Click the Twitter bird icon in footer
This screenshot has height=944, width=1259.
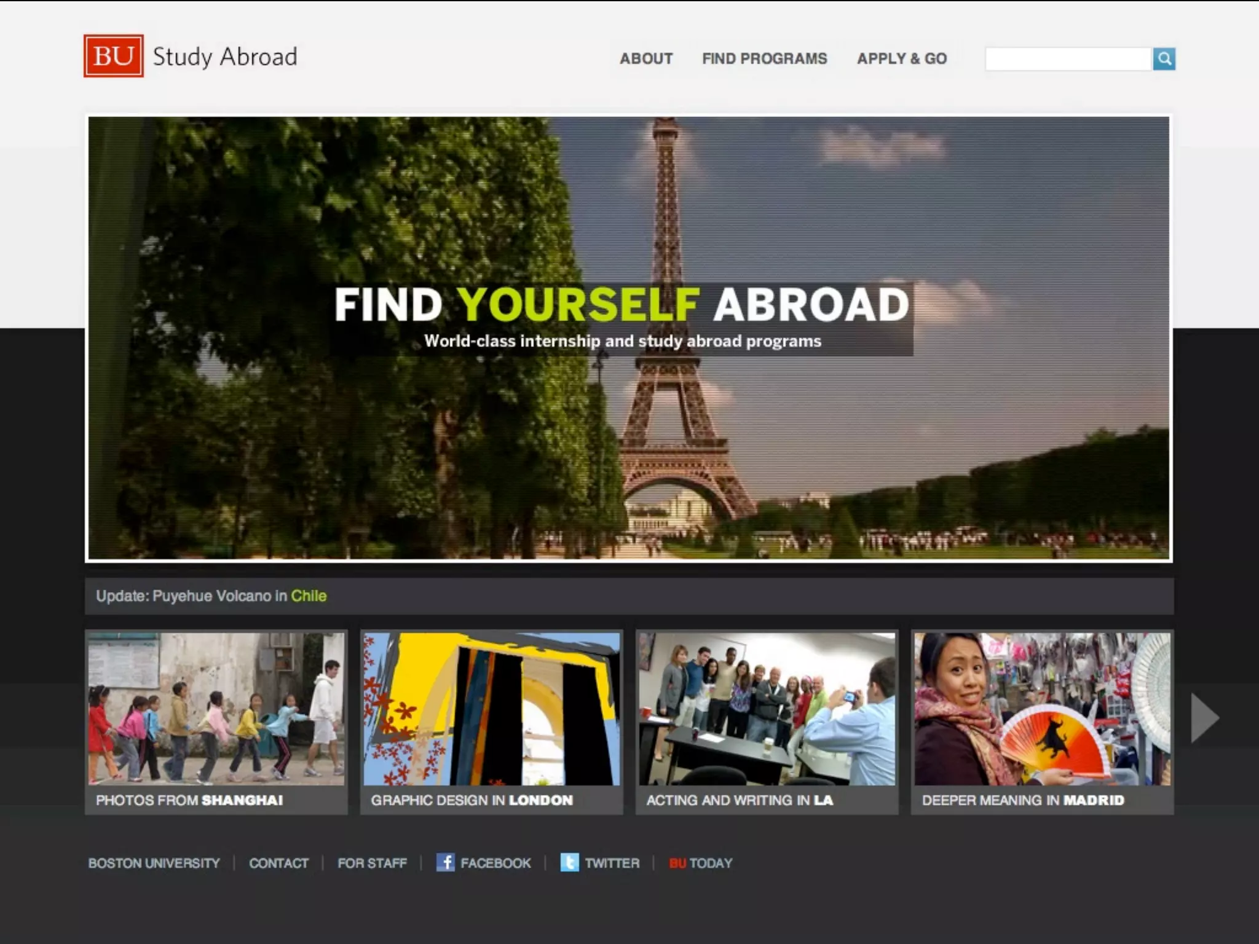[569, 862]
